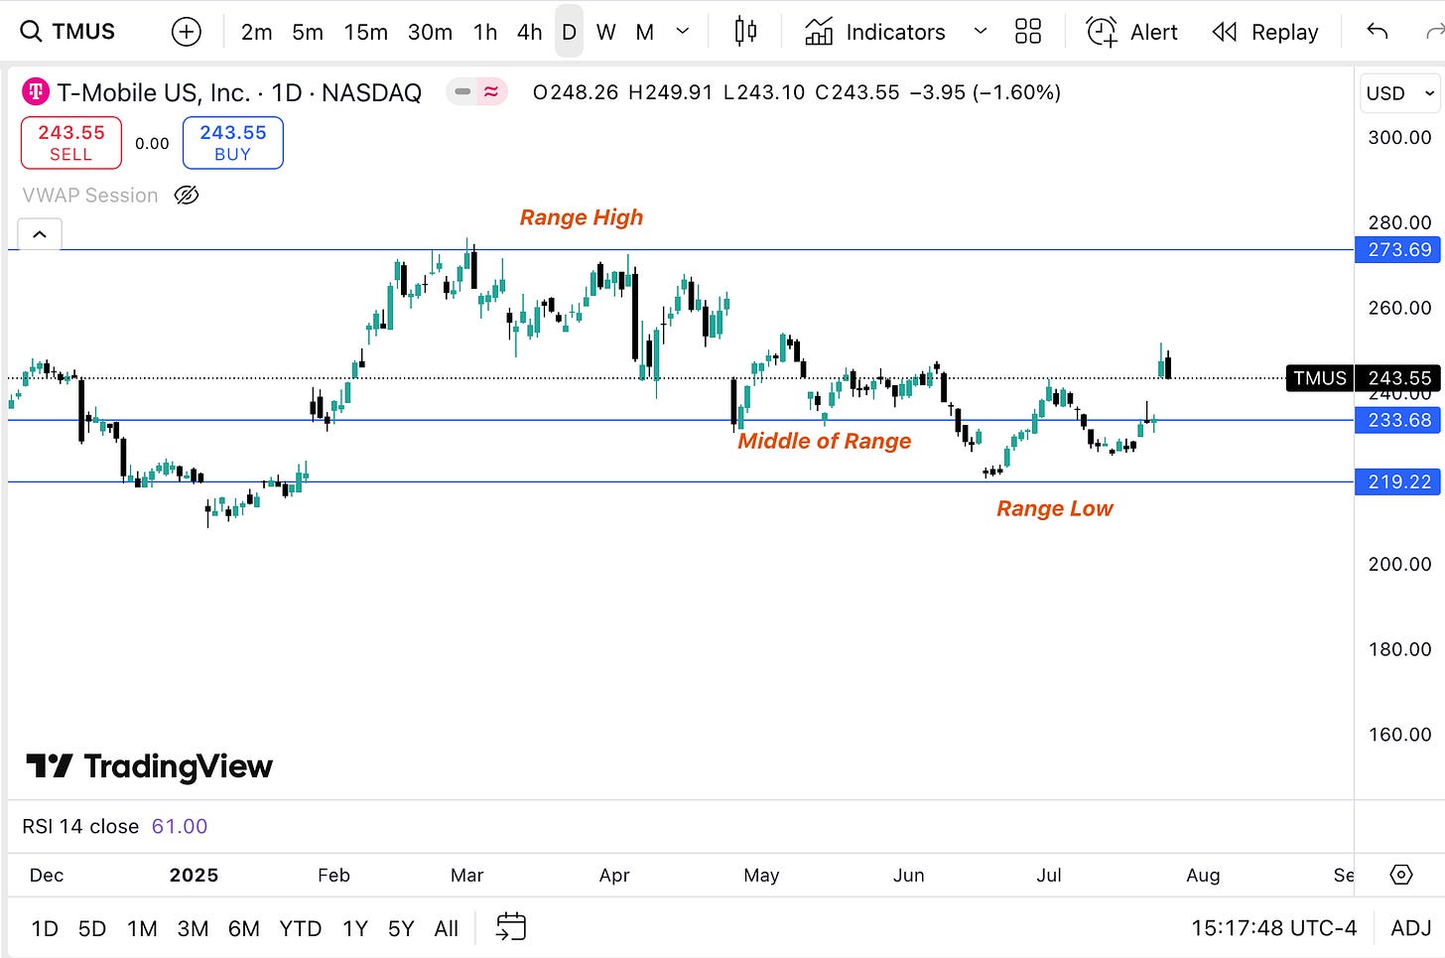The width and height of the screenshot is (1445, 958).
Task: Set range to 6M
Action: [244, 928]
